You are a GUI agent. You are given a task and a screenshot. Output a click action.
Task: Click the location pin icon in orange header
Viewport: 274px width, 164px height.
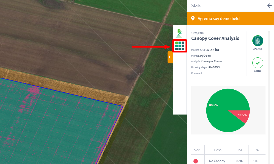click(x=193, y=19)
